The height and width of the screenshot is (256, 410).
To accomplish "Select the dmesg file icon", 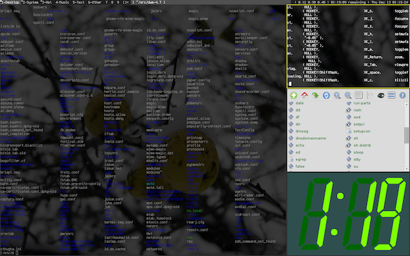I will (291, 131).
